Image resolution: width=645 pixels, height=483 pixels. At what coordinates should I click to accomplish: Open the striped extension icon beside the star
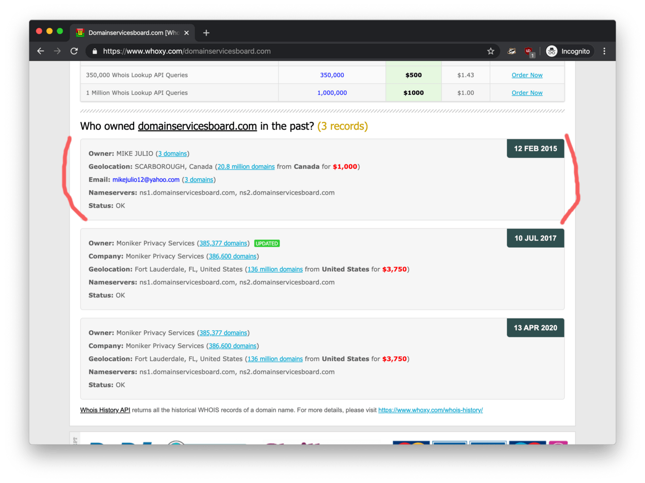coord(511,51)
